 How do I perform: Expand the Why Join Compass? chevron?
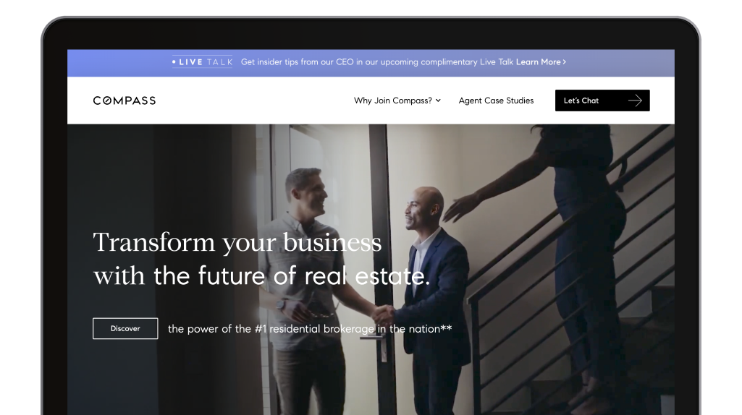(x=438, y=100)
